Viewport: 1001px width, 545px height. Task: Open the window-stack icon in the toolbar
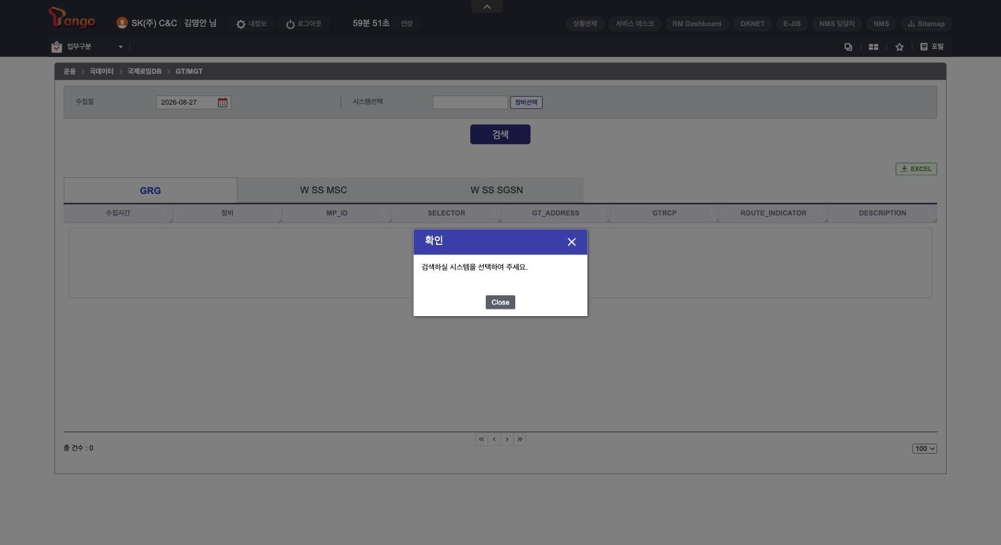pos(848,47)
